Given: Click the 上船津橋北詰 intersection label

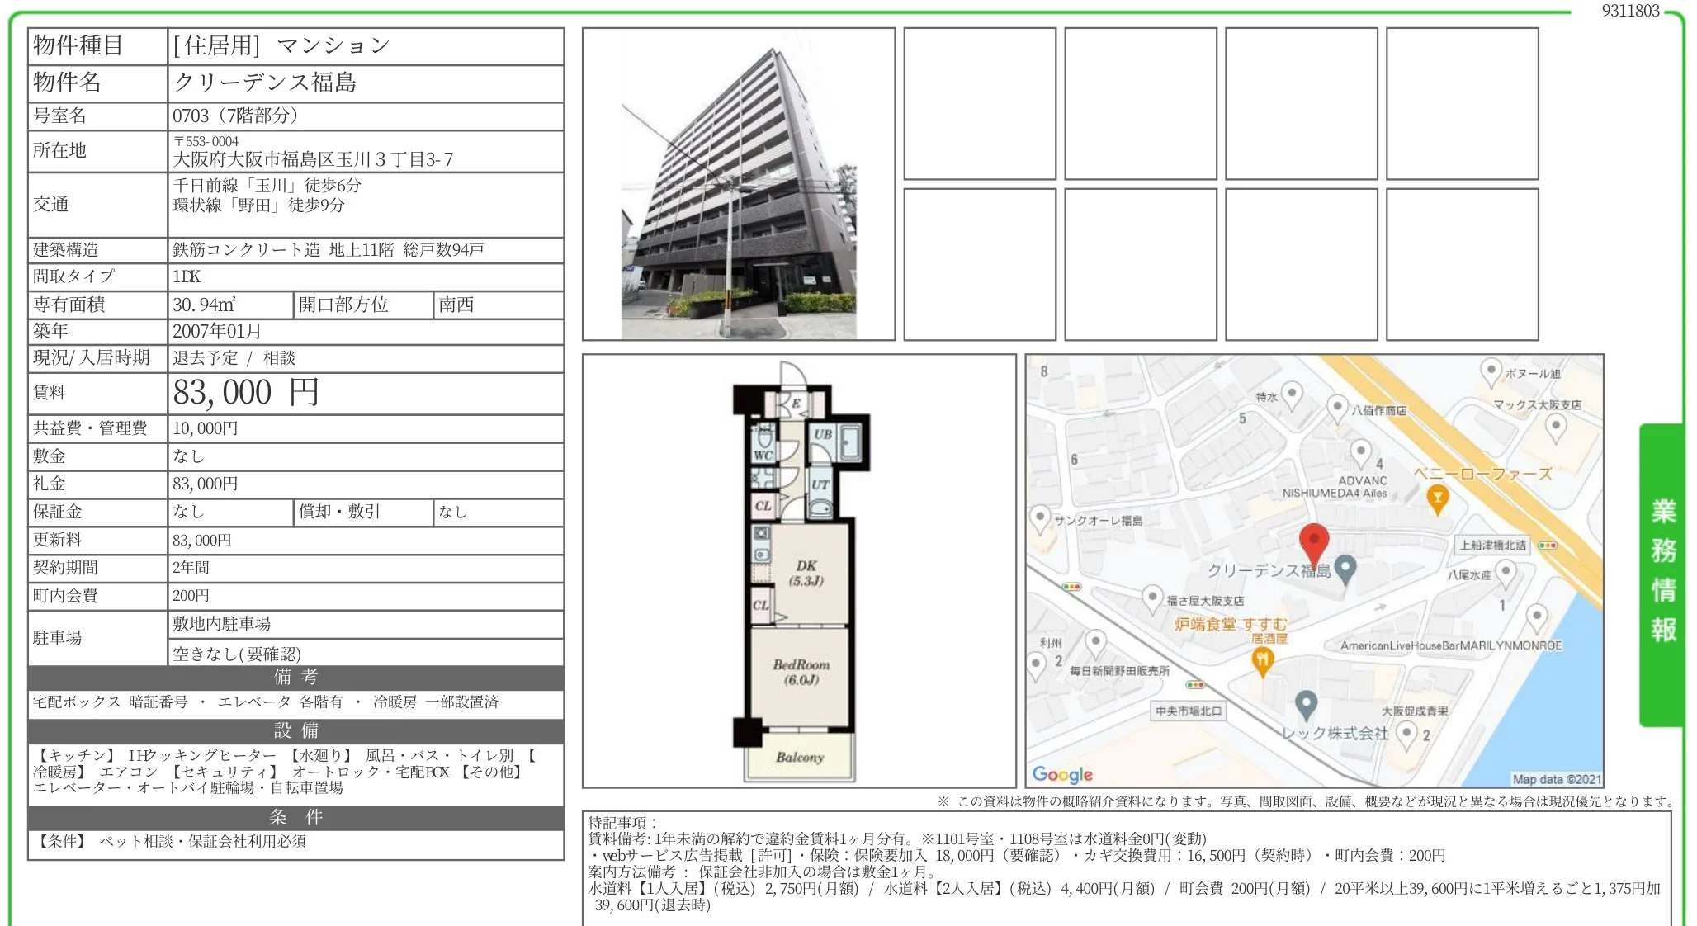Looking at the screenshot, I should (x=1492, y=545).
